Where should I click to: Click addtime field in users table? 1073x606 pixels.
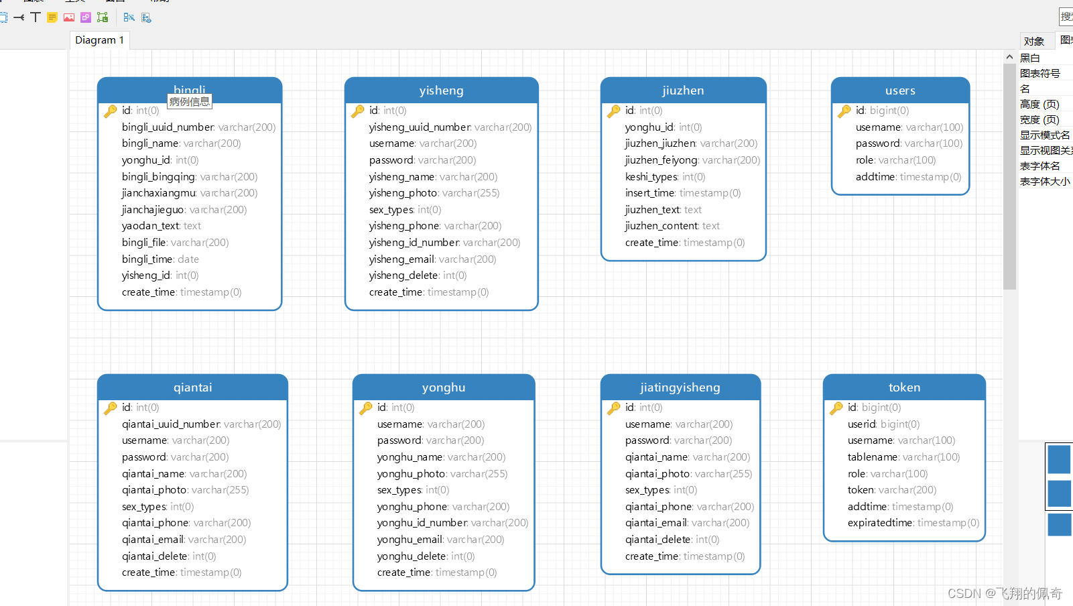click(x=908, y=177)
